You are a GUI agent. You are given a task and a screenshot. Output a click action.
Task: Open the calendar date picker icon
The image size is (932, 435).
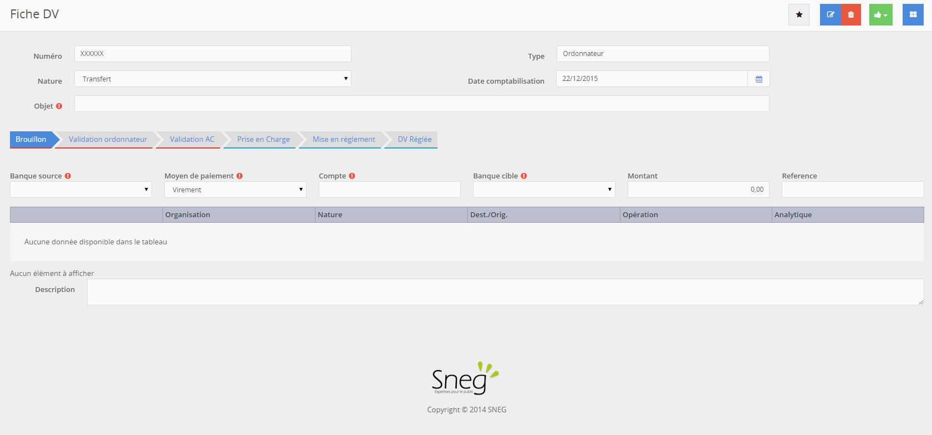click(758, 79)
